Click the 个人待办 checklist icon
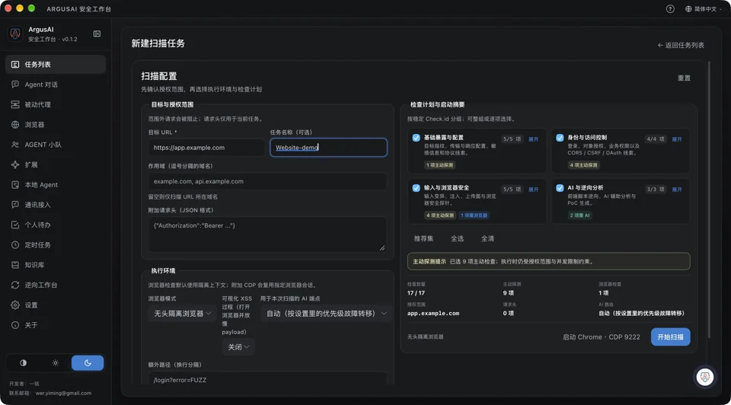Image resolution: width=731 pixels, height=405 pixels. point(15,225)
